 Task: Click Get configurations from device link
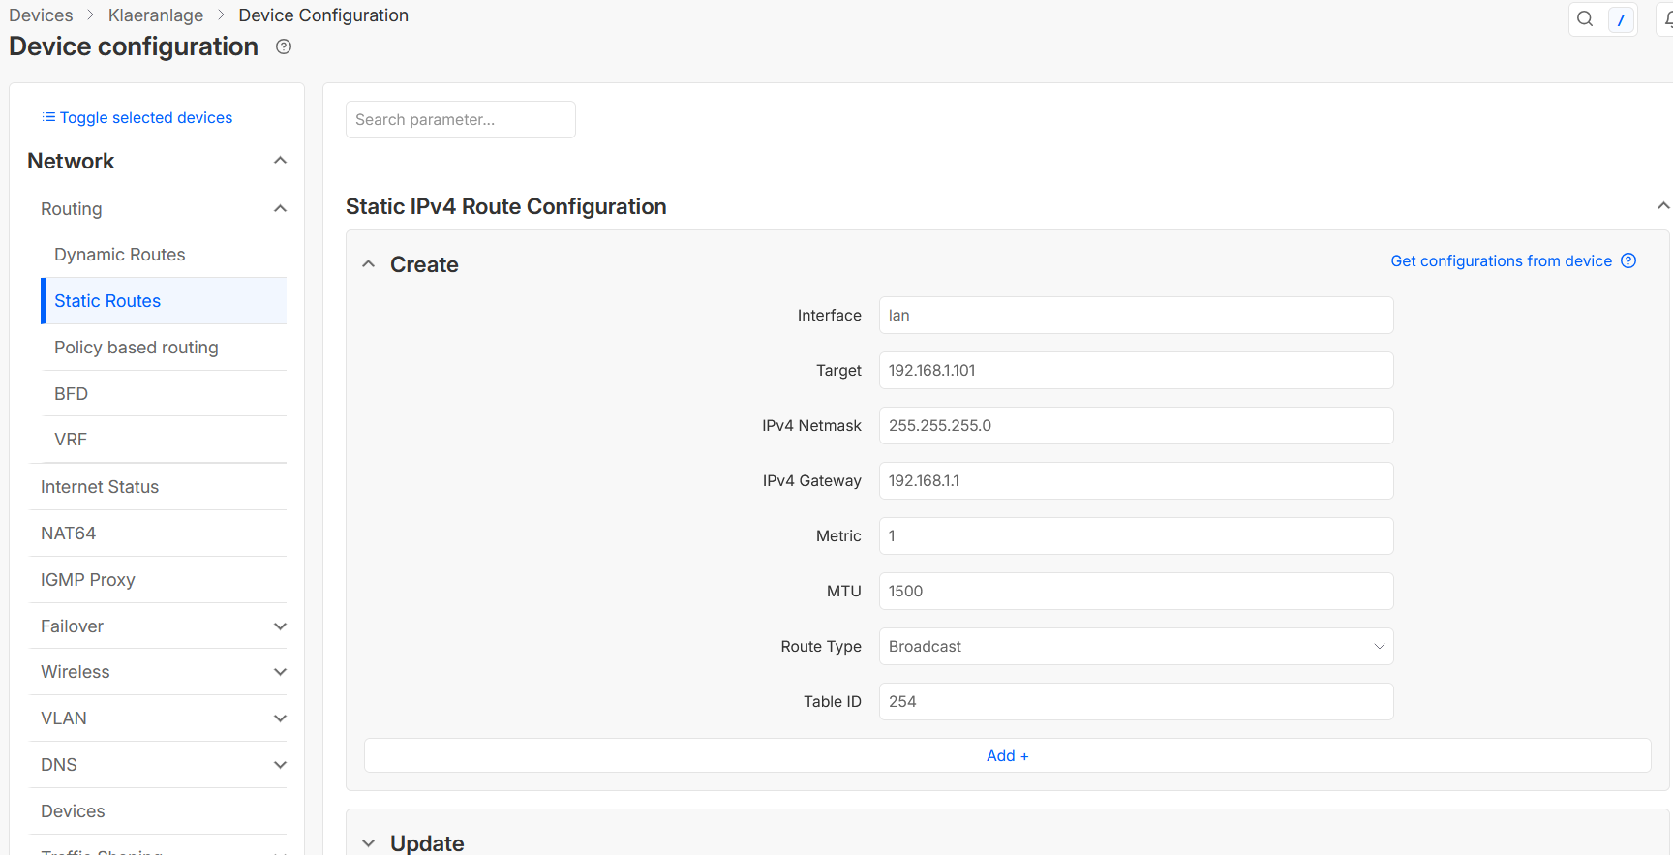[x=1501, y=260]
